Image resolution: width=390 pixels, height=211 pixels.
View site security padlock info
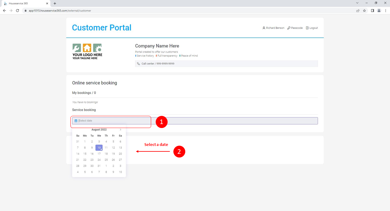(26, 10)
